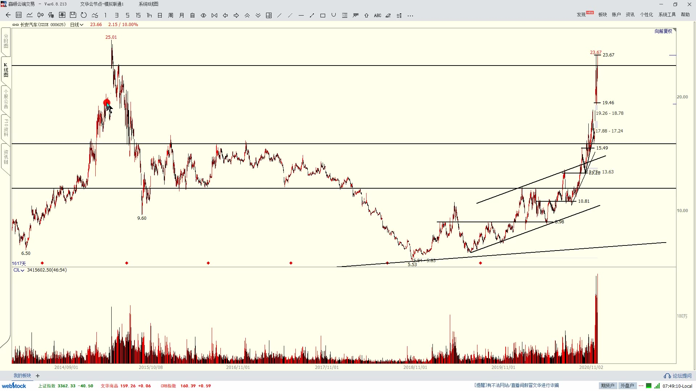Switch to the 分时图 side tab

pos(6,41)
